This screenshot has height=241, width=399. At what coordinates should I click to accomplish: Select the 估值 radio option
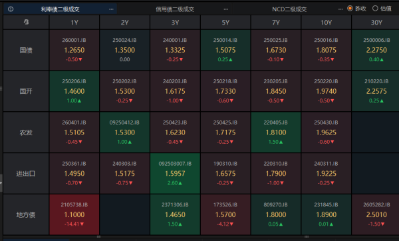[x=382, y=9]
